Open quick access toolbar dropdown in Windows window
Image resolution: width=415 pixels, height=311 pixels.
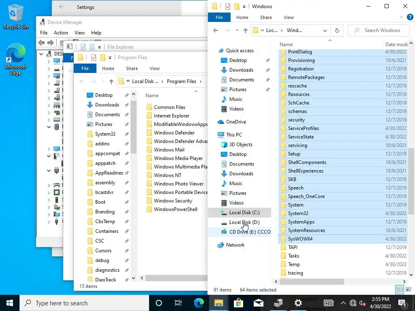(x=244, y=6)
